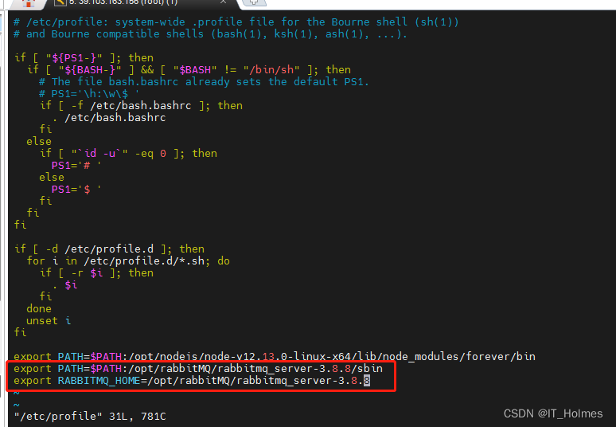Click the block cursor after 'rabbitmq_server-3.8.'

(x=367, y=381)
